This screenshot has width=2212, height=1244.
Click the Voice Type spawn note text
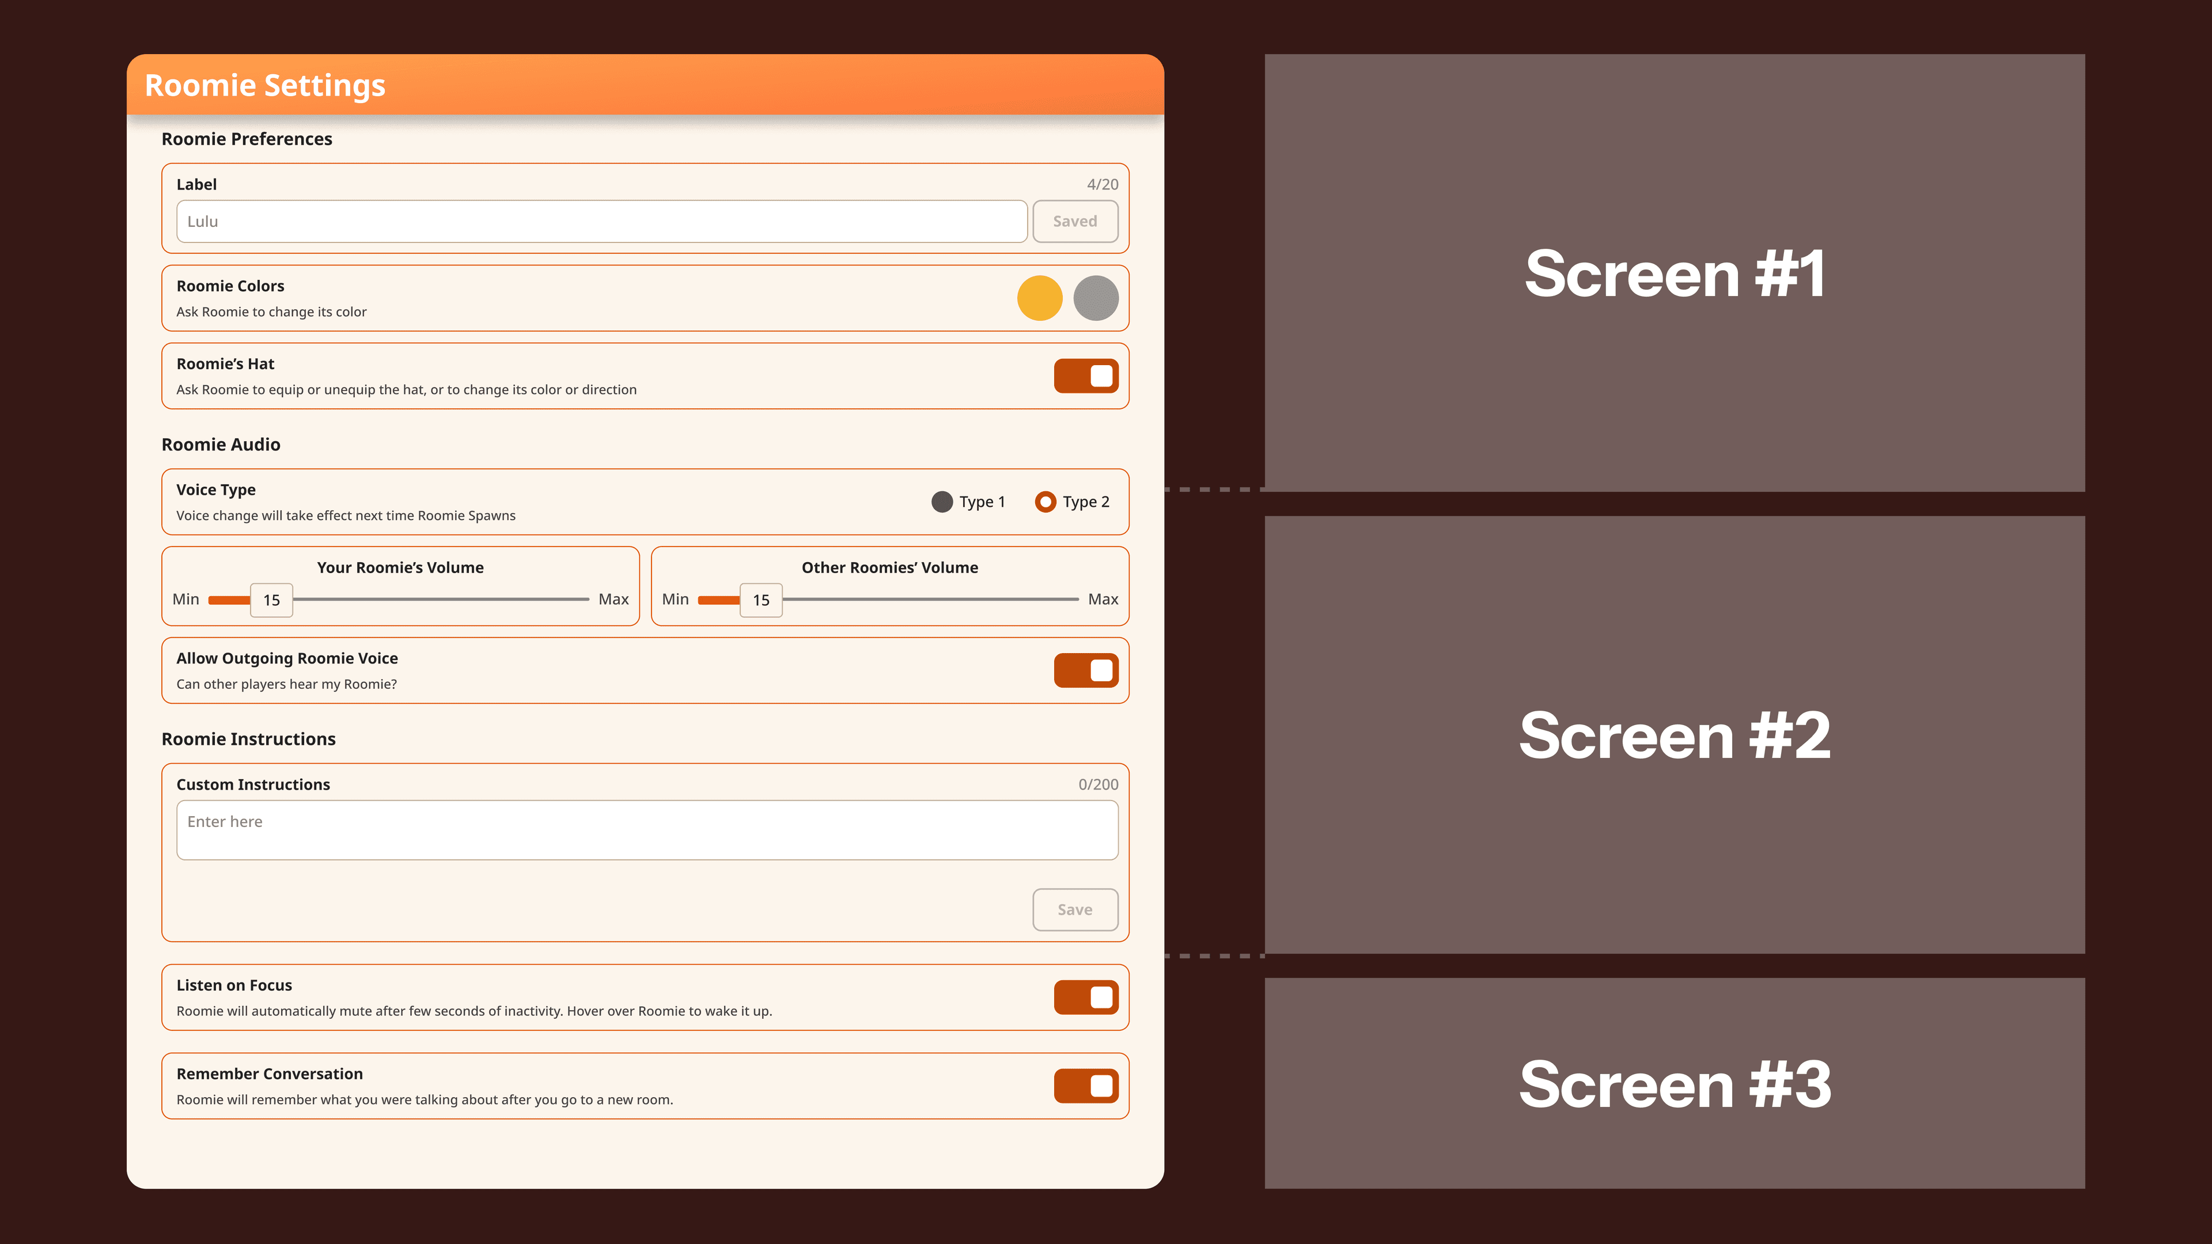pos(346,516)
